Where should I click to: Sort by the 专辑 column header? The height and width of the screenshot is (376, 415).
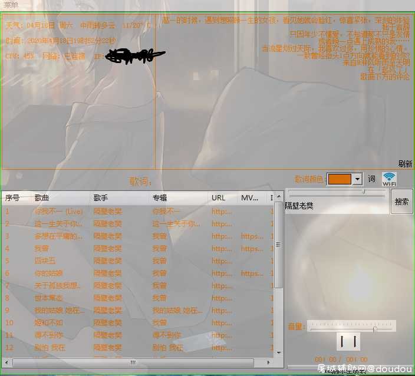tap(179, 197)
